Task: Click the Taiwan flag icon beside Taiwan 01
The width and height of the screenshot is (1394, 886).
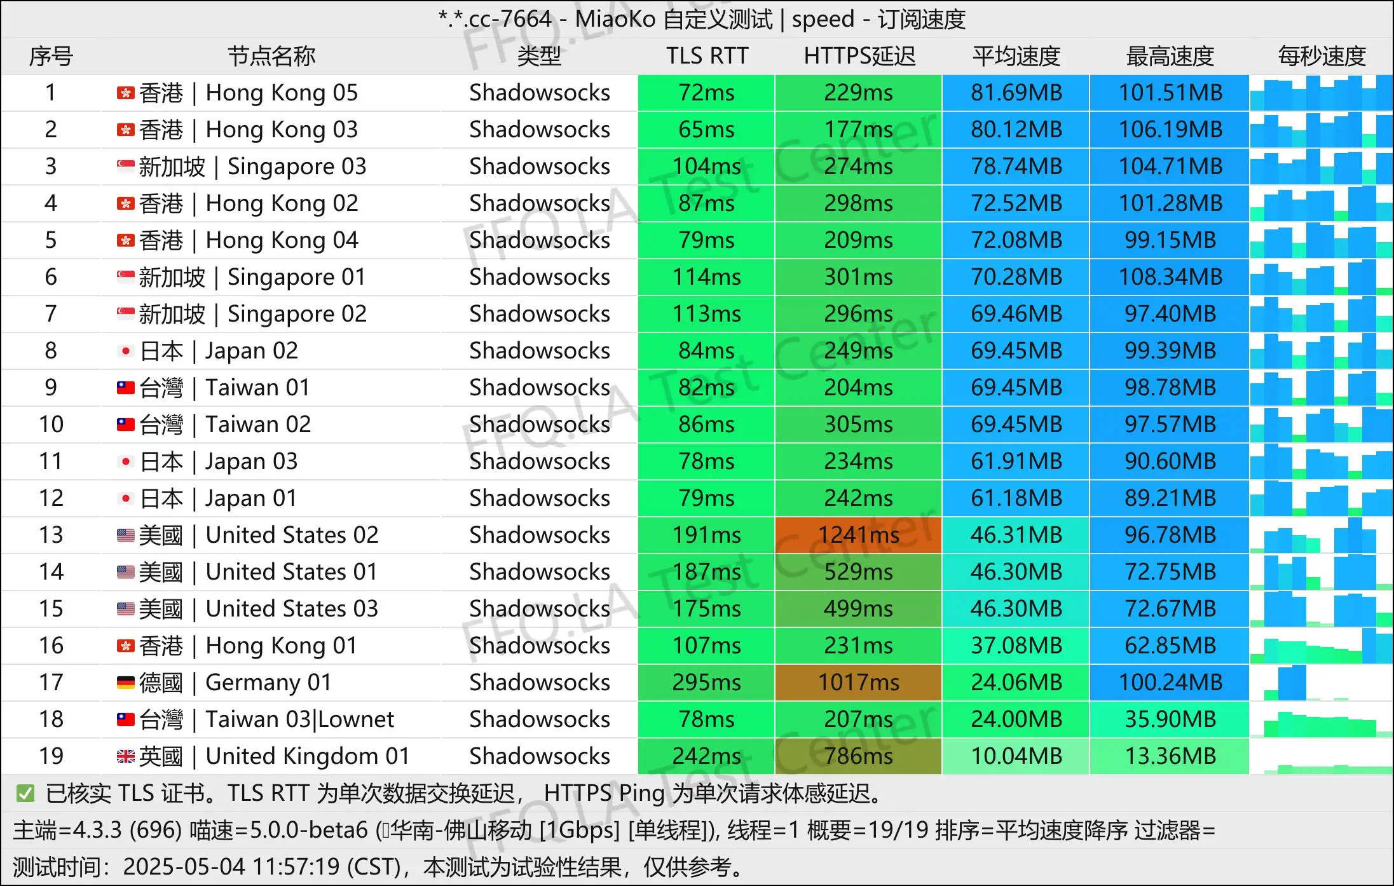Action: coord(126,388)
